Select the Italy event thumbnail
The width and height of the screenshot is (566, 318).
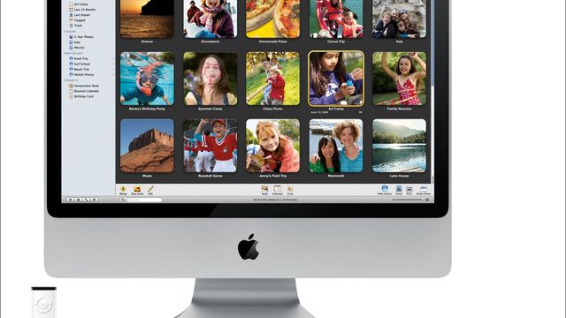(399, 19)
